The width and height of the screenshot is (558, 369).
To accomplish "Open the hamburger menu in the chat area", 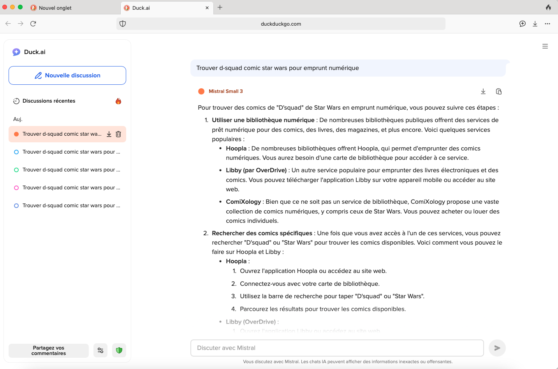I will [x=545, y=46].
